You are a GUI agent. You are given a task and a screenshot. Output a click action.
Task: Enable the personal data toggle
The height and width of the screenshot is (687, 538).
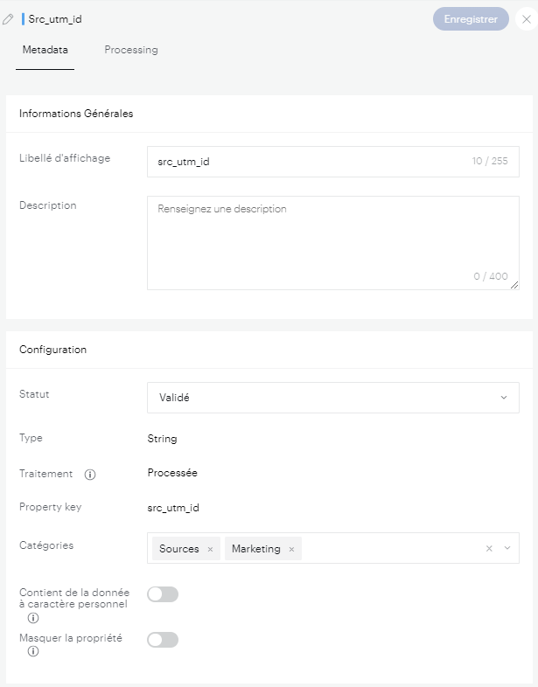click(163, 594)
